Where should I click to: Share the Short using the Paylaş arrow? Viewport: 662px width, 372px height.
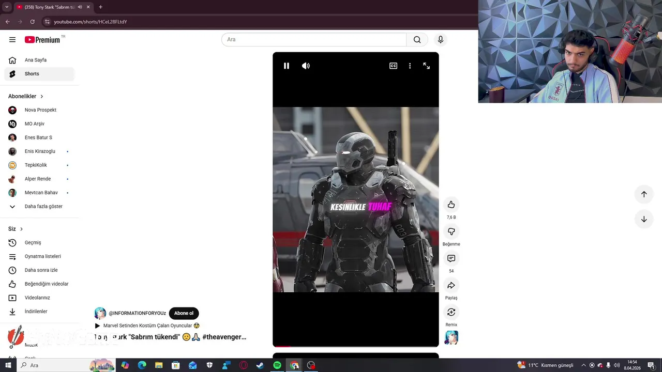point(451,285)
